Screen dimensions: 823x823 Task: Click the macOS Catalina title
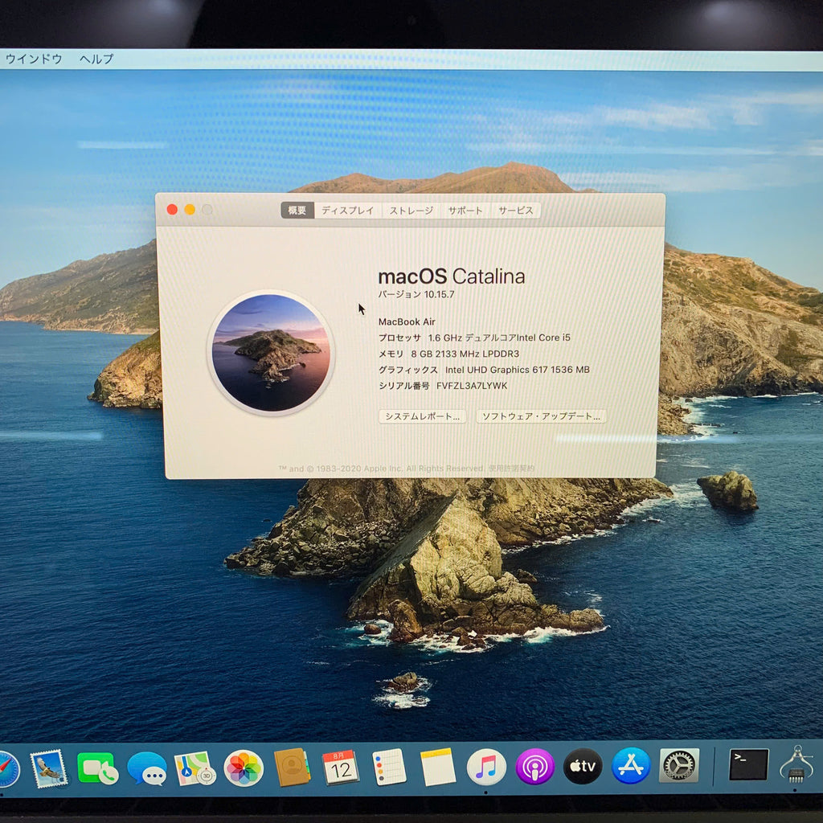click(452, 276)
